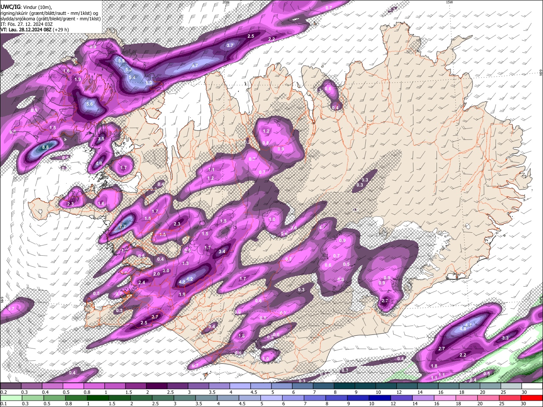Click the 5.5 precipitation value on the map
This screenshot has height=407, width=543.
(x=129, y=69)
